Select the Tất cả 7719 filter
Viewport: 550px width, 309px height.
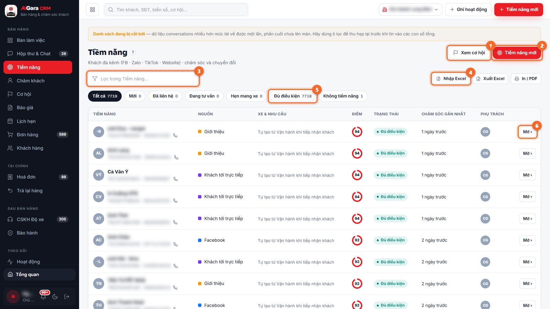pyautogui.click(x=105, y=96)
